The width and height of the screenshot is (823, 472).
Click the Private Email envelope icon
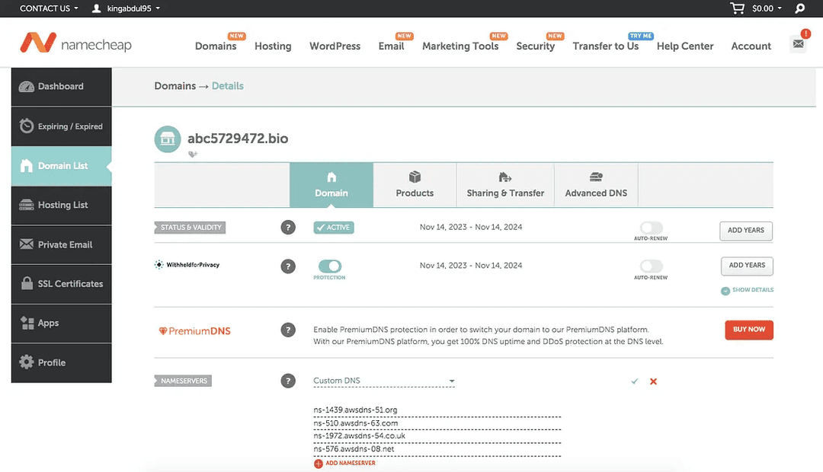26,244
